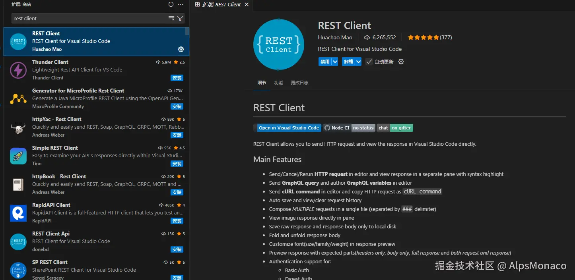
Task: Expand the uninstall button dropdown arrow
Action: (358, 62)
